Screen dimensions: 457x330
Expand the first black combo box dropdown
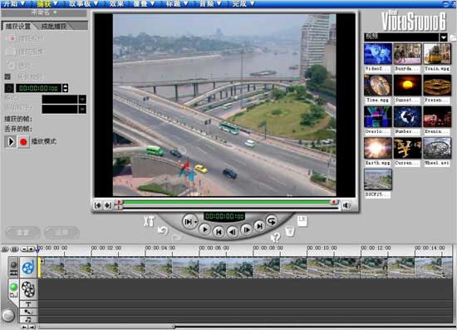[x=82, y=100]
